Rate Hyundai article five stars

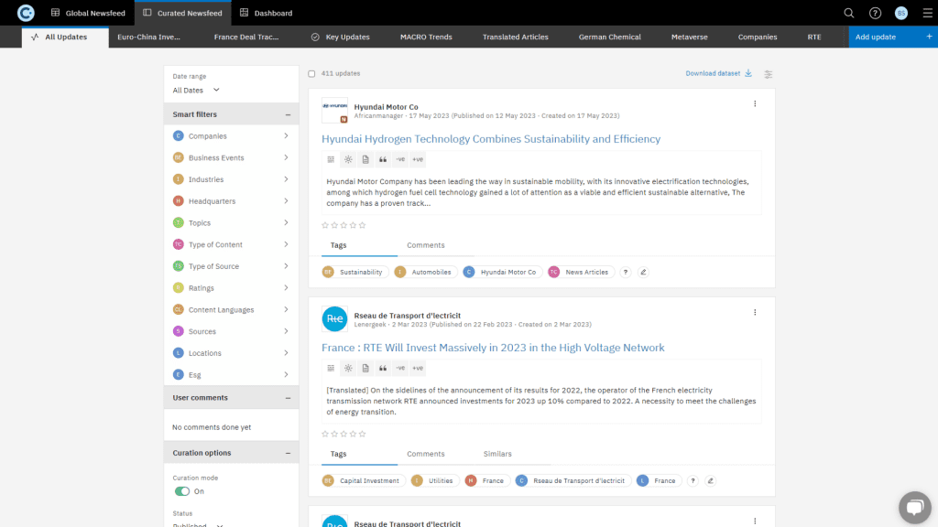tap(362, 225)
